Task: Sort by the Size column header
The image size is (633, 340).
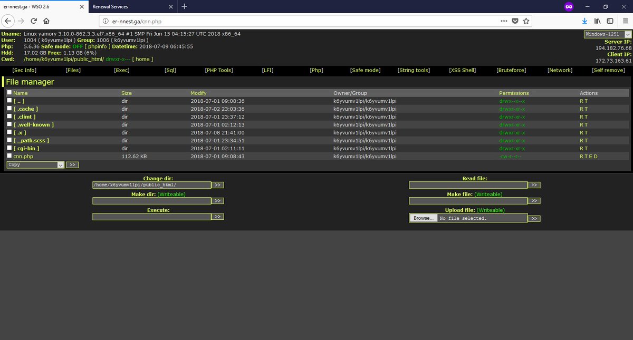Action: click(x=127, y=93)
